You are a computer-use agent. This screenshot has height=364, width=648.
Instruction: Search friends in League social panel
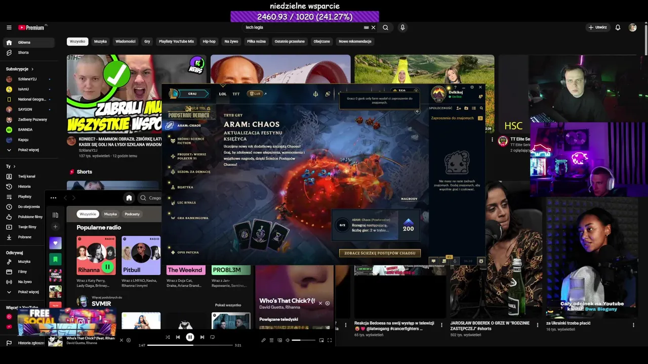coord(481,108)
